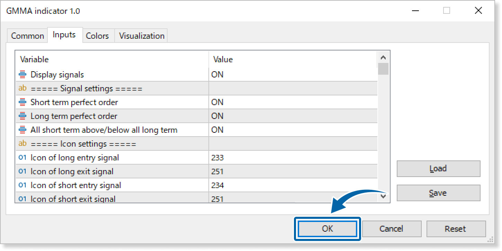Viewport: 502px width, 251px height.
Task: Click the vertical scrollbar thumb
Action: (383, 69)
